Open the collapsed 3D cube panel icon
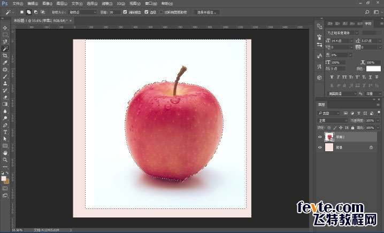 pos(319,77)
